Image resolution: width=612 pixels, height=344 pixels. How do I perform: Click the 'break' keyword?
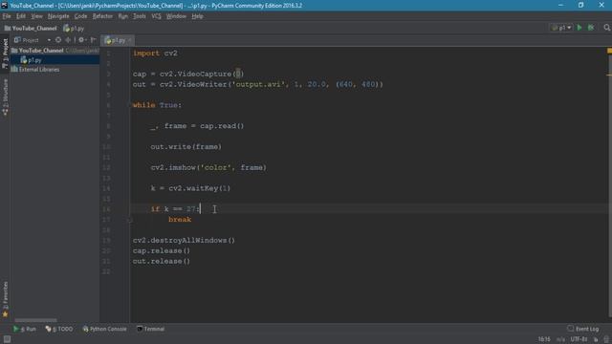[x=180, y=220]
